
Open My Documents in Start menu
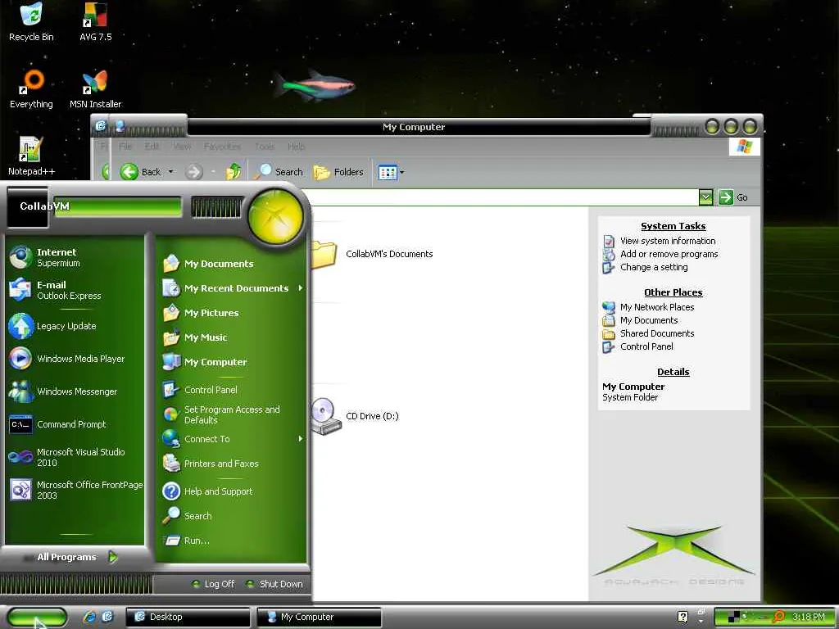[x=232, y=264]
